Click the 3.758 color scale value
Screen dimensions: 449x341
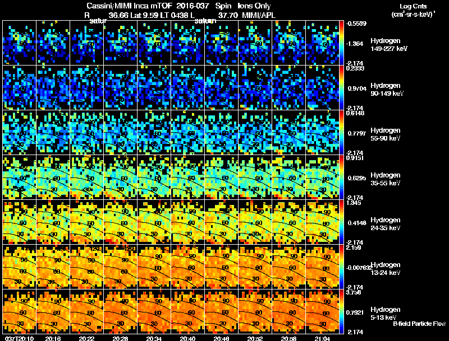click(x=354, y=292)
